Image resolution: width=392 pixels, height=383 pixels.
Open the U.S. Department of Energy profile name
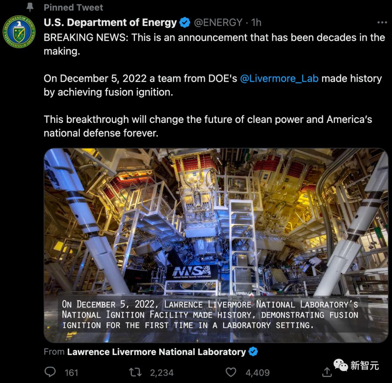coord(110,23)
